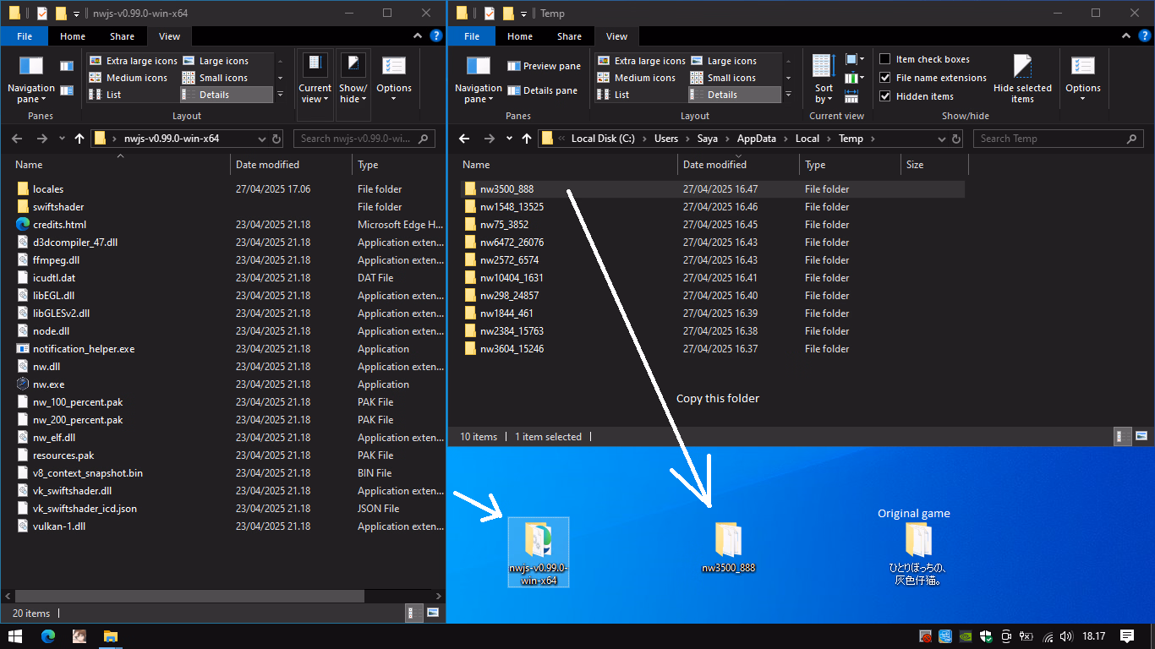The height and width of the screenshot is (649, 1155).
Task: Select the credits.html Edge file icon
Action: [x=23, y=225]
